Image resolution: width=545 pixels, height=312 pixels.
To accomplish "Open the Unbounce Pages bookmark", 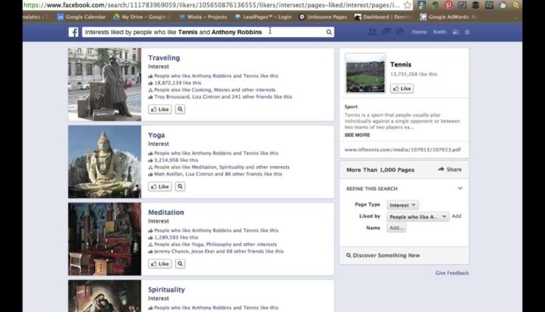I will pyautogui.click(x=323, y=17).
